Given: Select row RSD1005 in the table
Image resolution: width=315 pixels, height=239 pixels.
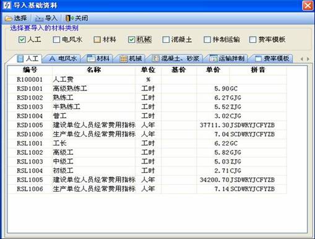Looking at the screenshot, I should (147, 125).
